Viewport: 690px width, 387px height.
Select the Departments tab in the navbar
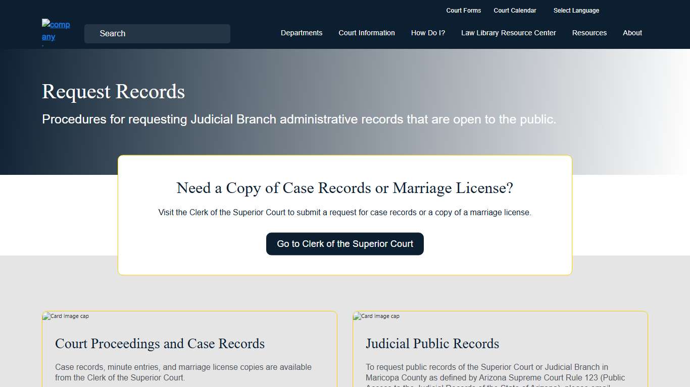[302, 33]
